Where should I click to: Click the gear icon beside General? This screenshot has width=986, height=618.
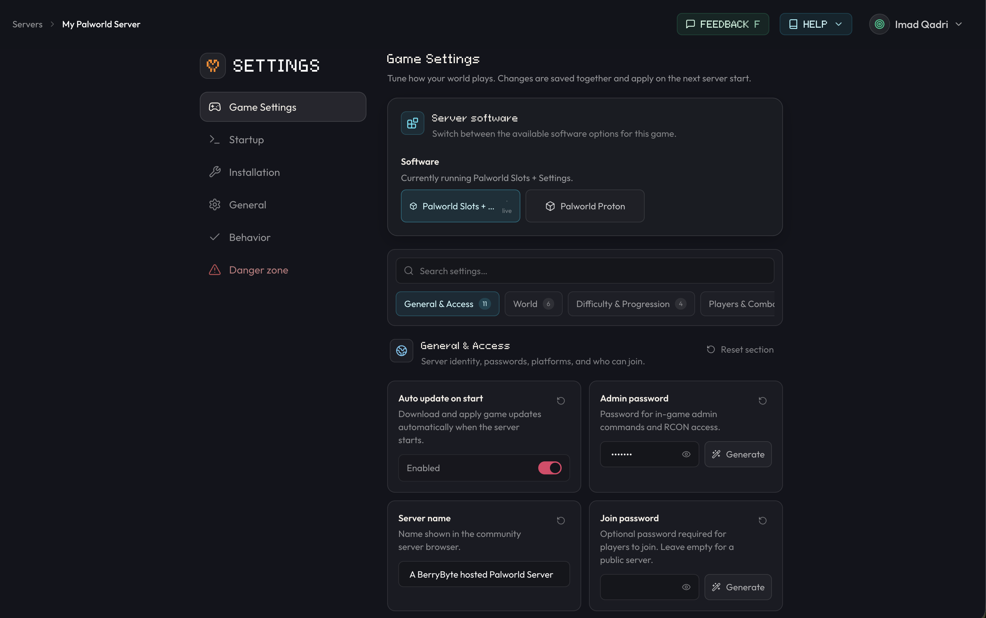[x=215, y=205]
